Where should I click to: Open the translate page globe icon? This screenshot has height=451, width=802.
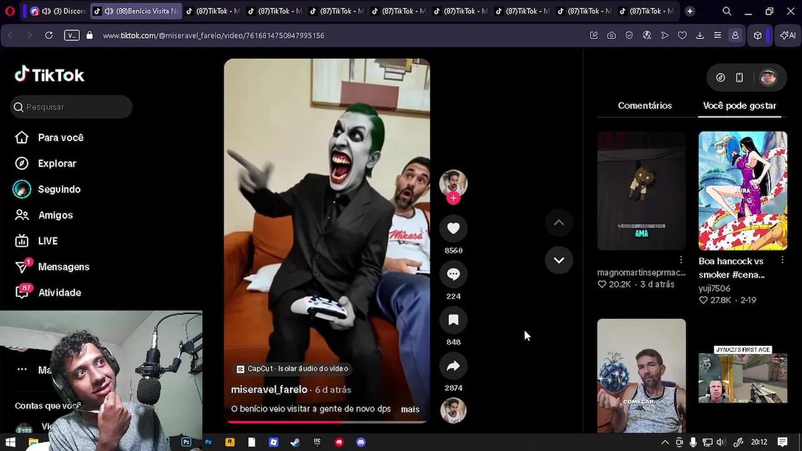pos(647,36)
